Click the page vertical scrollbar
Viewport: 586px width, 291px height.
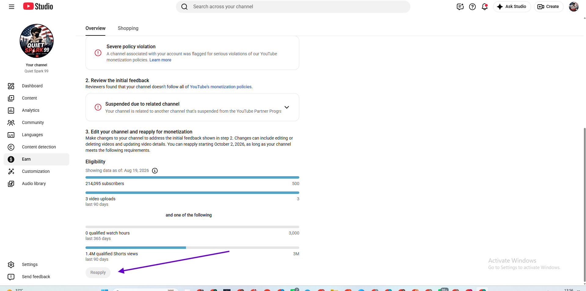[584, 205]
